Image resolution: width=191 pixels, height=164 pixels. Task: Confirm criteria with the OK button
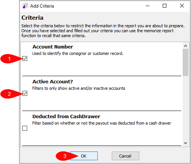pyautogui.click(x=84, y=156)
